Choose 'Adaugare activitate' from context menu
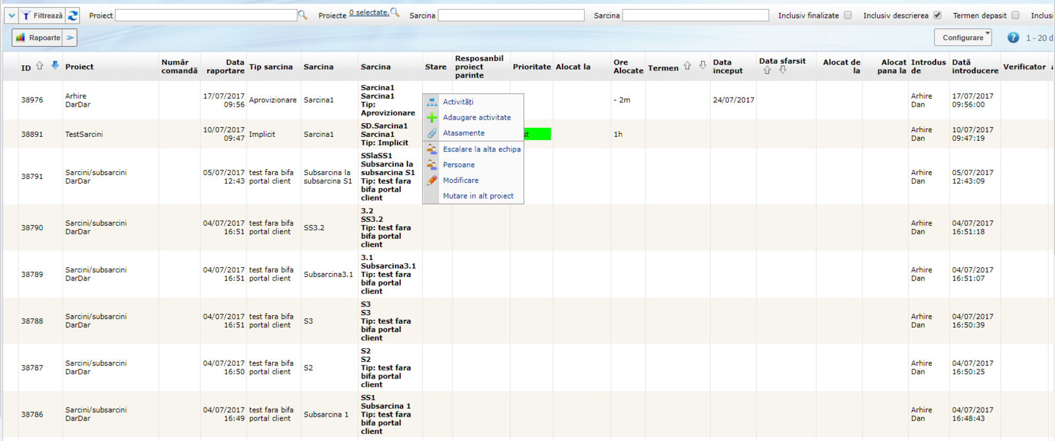 pos(476,117)
